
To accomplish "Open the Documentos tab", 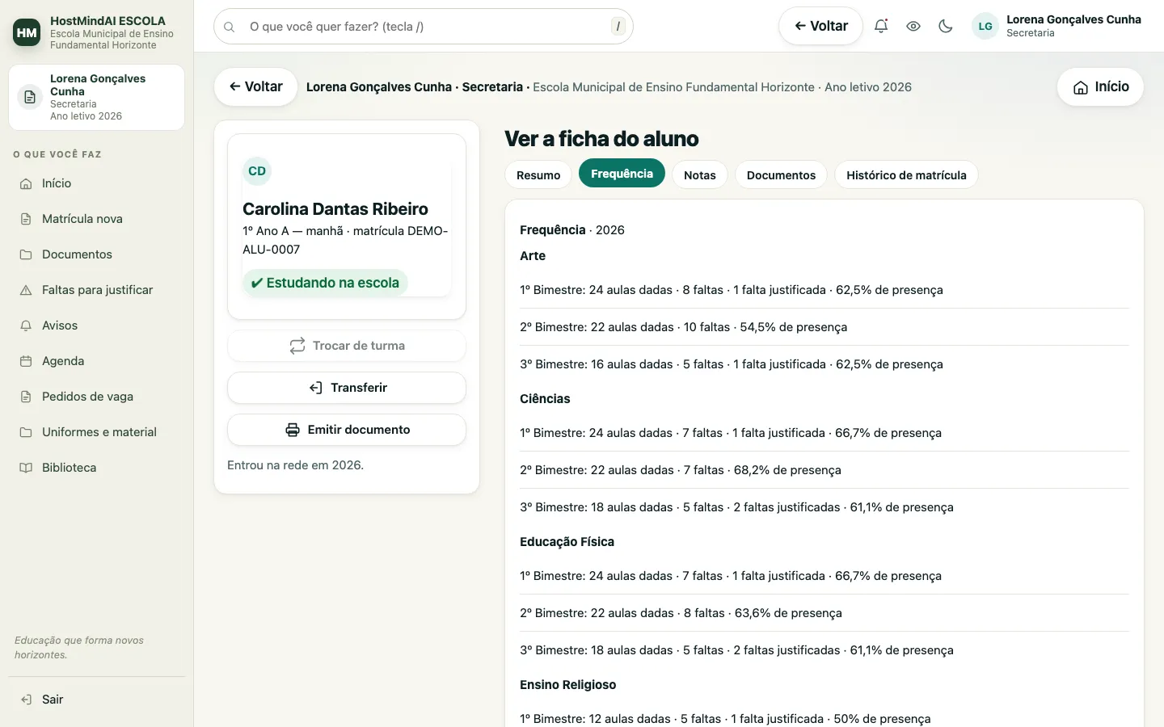I will tap(781, 175).
